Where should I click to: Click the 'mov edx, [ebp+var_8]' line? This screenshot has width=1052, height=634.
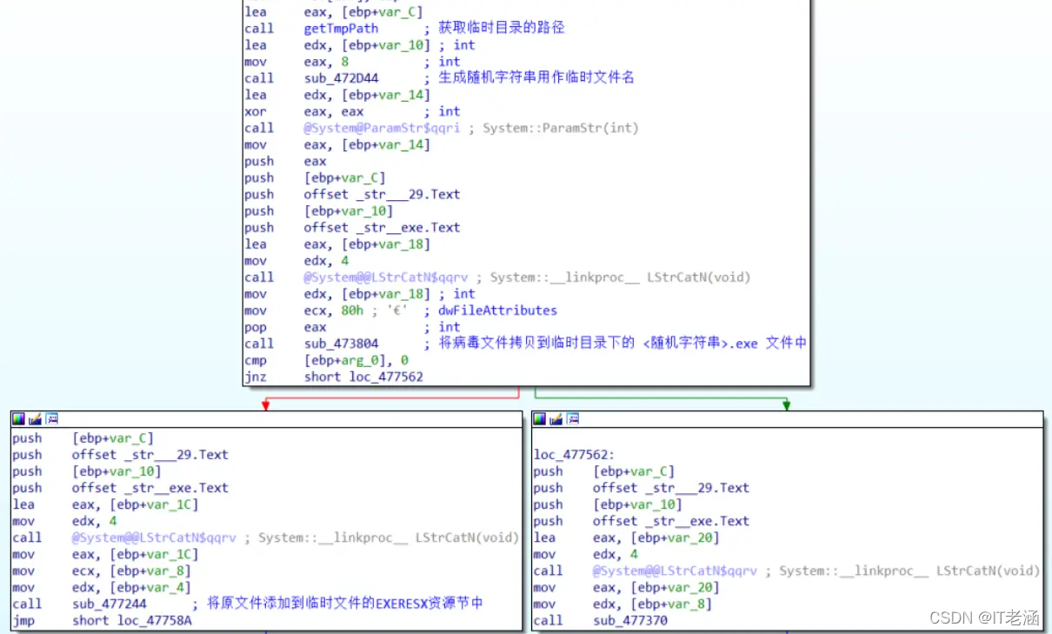623,604
